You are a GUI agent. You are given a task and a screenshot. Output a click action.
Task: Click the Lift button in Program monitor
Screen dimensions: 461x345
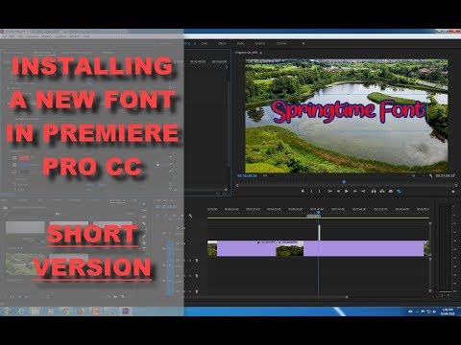click(x=374, y=191)
